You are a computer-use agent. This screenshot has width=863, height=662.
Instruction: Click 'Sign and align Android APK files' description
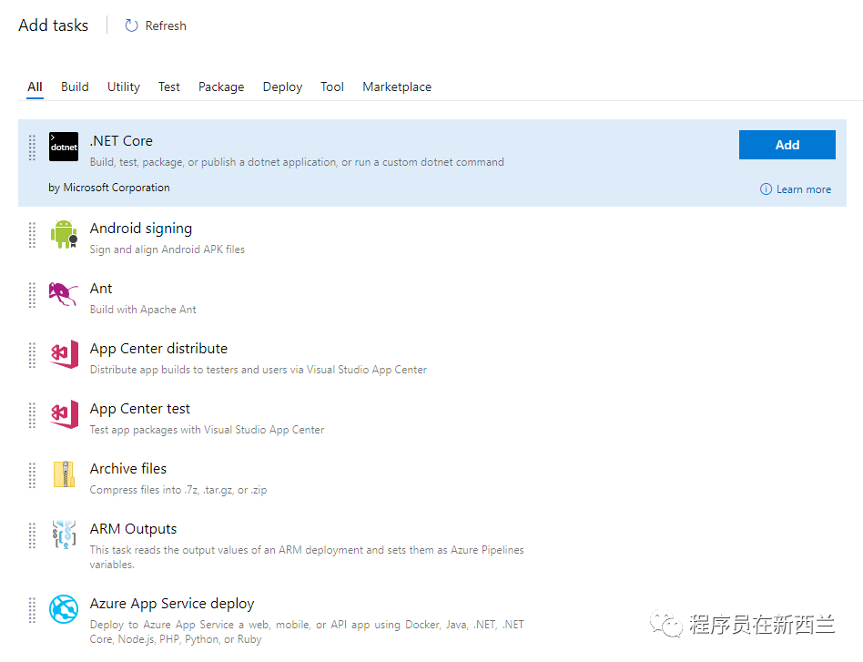168,250
